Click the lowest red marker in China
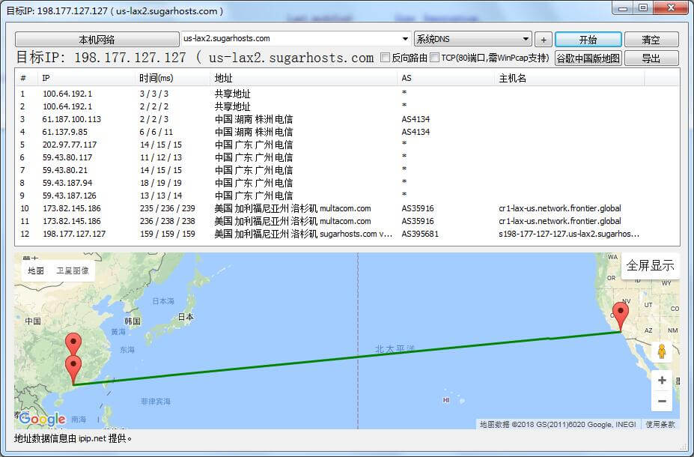Viewport: 694px width, 457px height. click(73, 369)
